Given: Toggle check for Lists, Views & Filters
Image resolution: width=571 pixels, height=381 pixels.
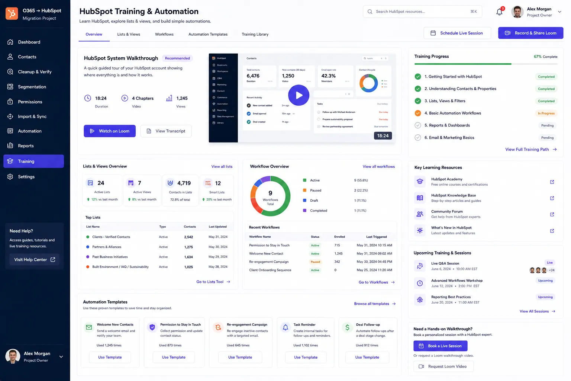Looking at the screenshot, I should point(418,101).
